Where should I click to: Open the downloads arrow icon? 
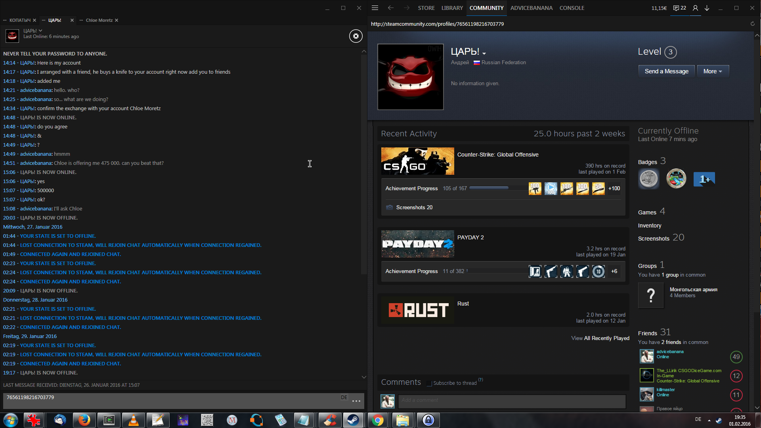click(x=707, y=8)
